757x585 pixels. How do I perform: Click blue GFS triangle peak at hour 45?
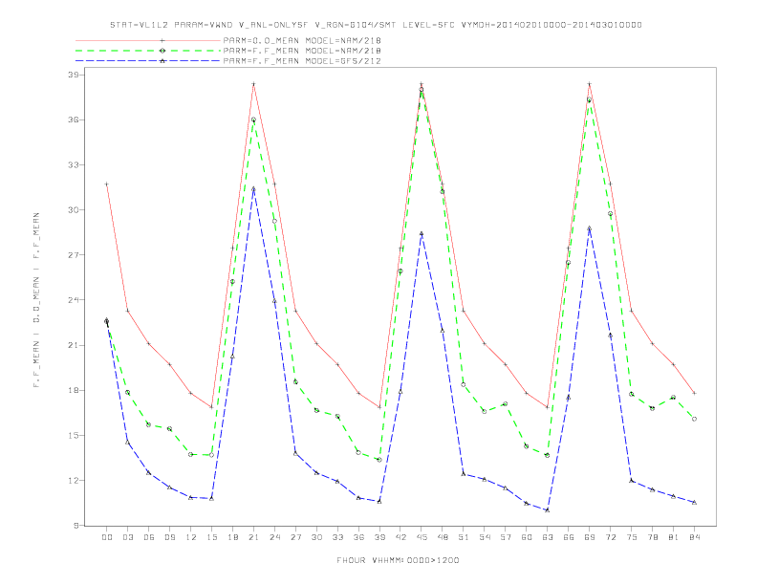(x=422, y=233)
